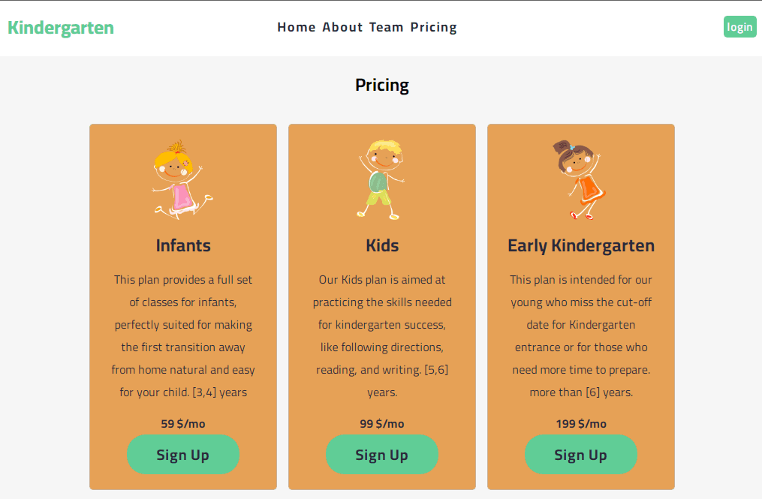This screenshot has width=762, height=499.
Task: Click the girl illustration on Early Kindergarten card
Action: click(x=580, y=176)
